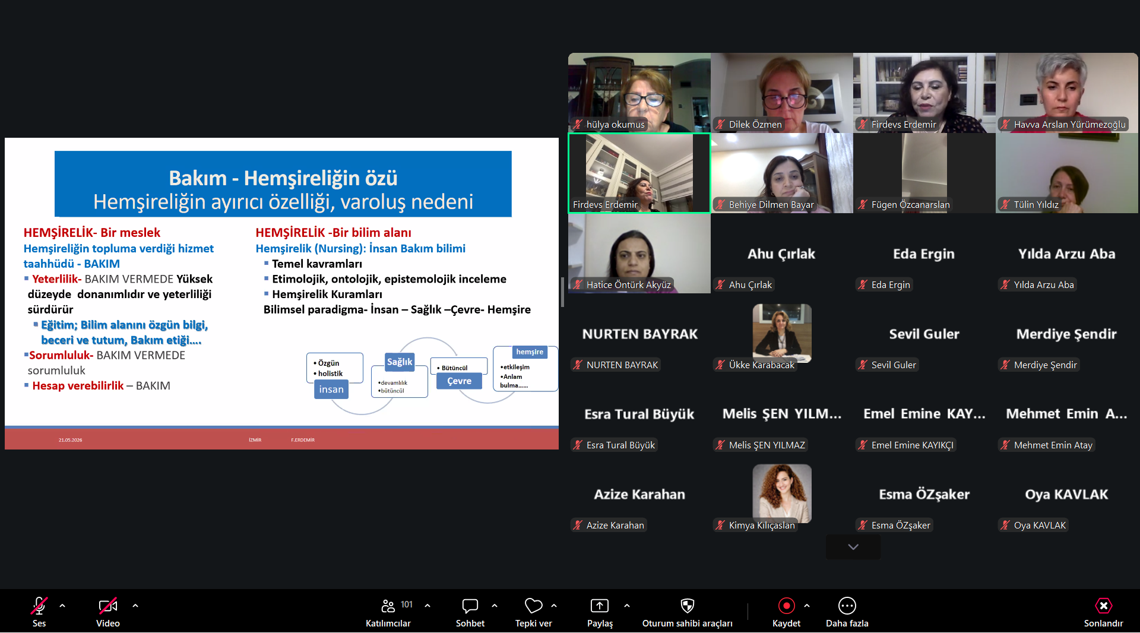Image resolution: width=1140 pixels, height=633 pixels.
Task: Unmute the microphone using the Ses icon
Action: [39, 606]
